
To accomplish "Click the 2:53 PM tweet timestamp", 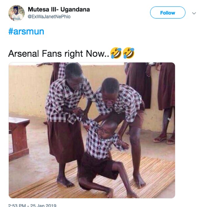I will [x=17, y=205].
